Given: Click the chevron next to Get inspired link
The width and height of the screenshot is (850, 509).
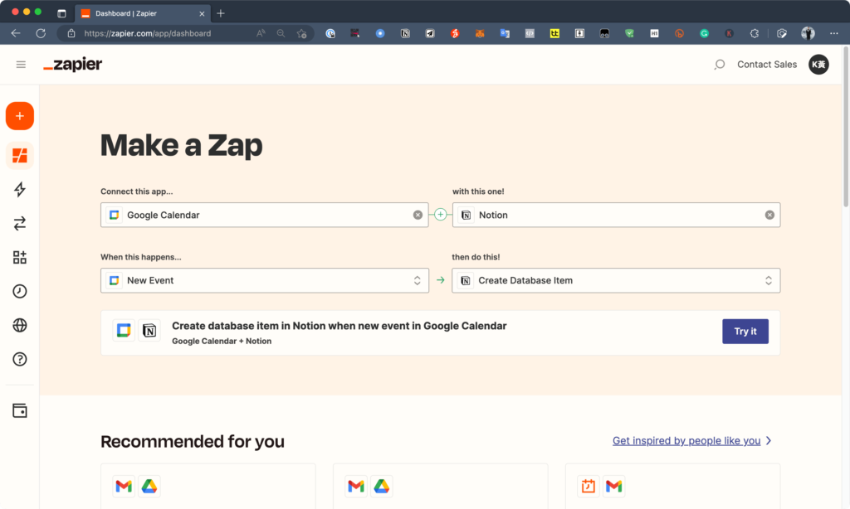Looking at the screenshot, I should pos(769,441).
